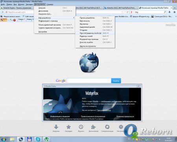Choose Другие инструменты submenu entry
Image resolution: width=177 pixels, height=142 pixels.
95,46
